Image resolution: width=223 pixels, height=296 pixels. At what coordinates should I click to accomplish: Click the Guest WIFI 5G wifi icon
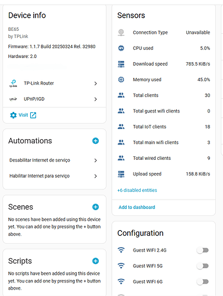[x=121, y=266]
